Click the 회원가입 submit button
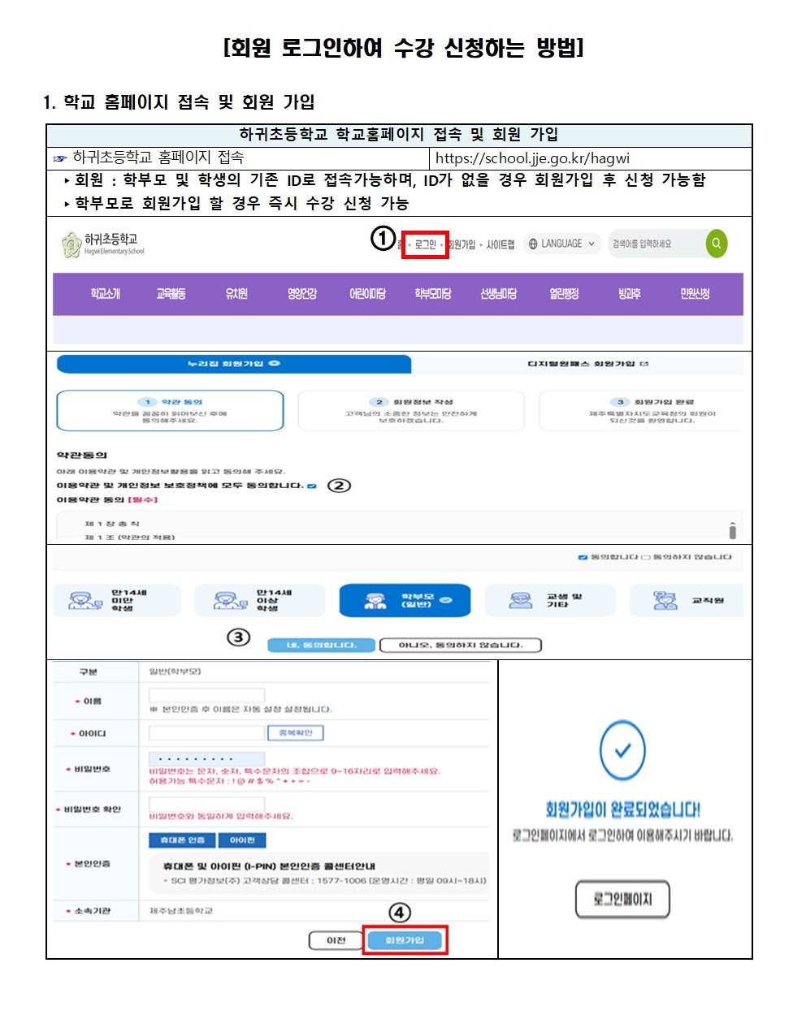806x1019 pixels. [405, 940]
